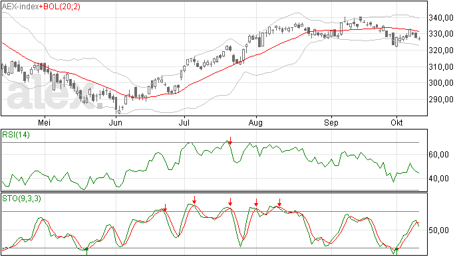Click the 320,00 price axis label
Viewport: 459px width, 257px height.
(441, 50)
